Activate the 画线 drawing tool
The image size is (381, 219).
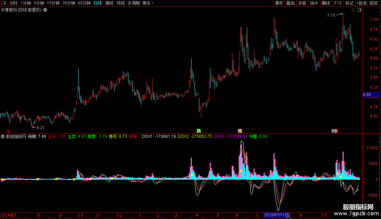pos(326,3)
